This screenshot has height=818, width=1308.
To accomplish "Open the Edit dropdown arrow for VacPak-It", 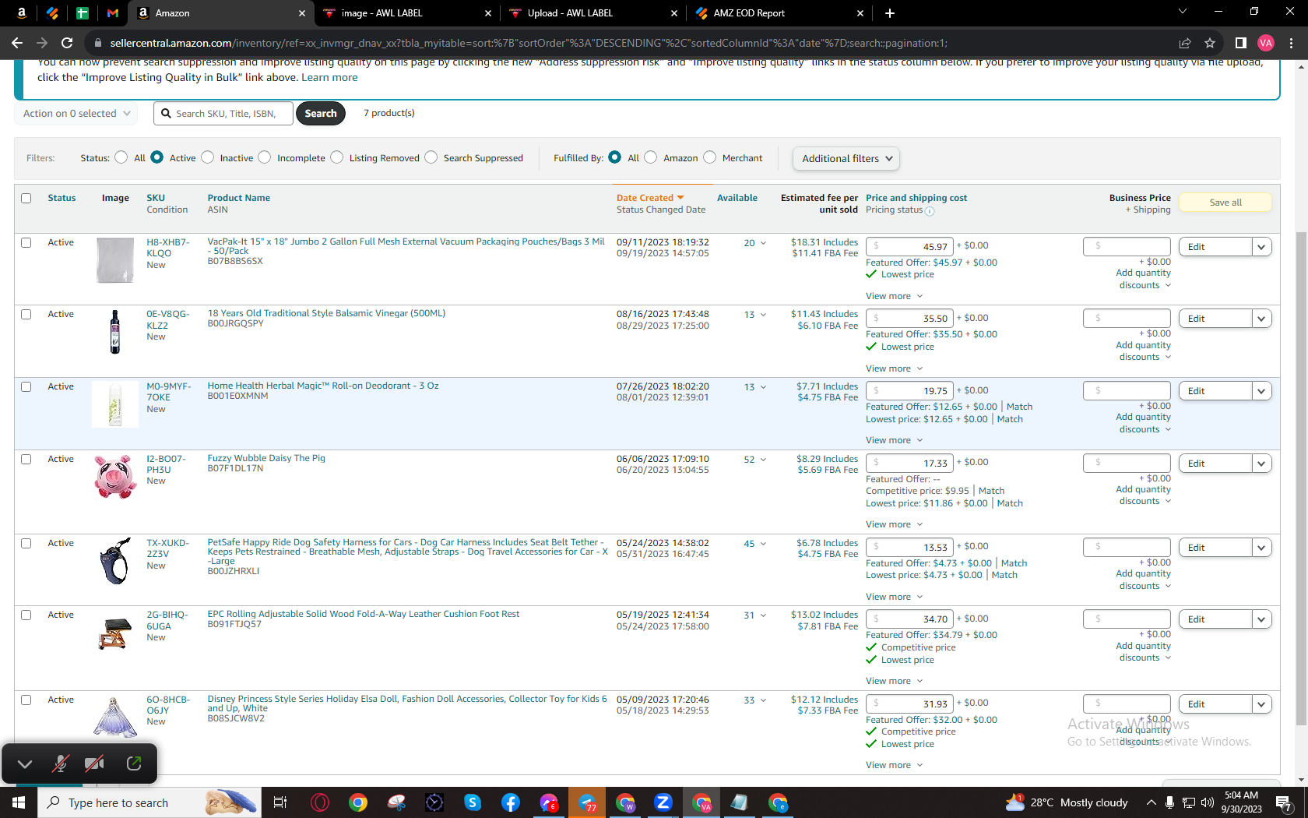I will click(x=1261, y=247).
